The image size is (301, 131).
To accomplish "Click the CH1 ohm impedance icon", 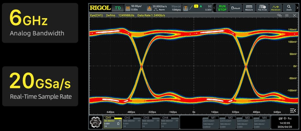I will coord(118,124).
